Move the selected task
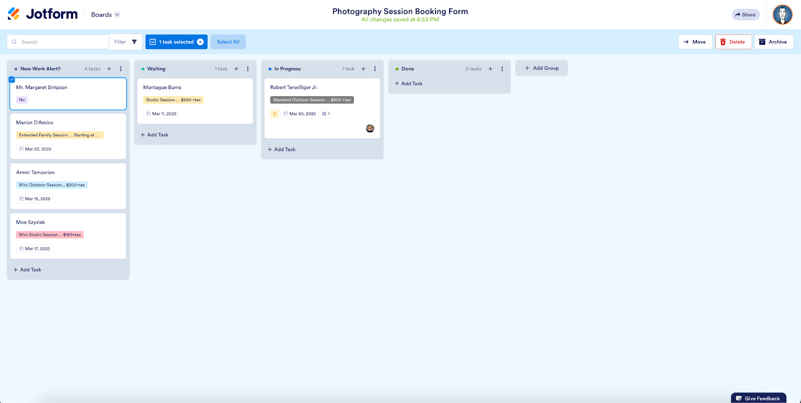 pyautogui.click(x=695, y=42)
